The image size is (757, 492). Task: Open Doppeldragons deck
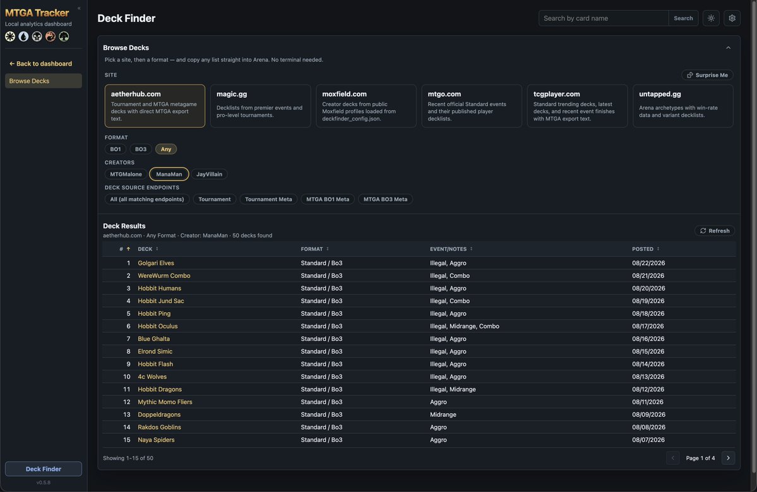pos(159,415)
